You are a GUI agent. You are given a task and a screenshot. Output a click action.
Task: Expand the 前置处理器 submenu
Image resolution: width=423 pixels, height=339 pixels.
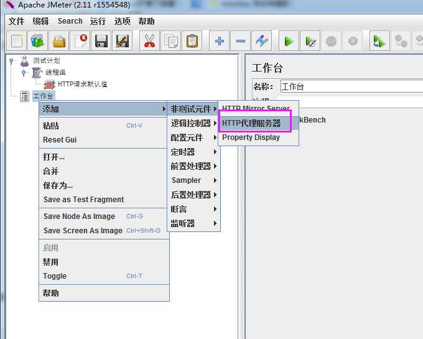(x=193, y=166)
